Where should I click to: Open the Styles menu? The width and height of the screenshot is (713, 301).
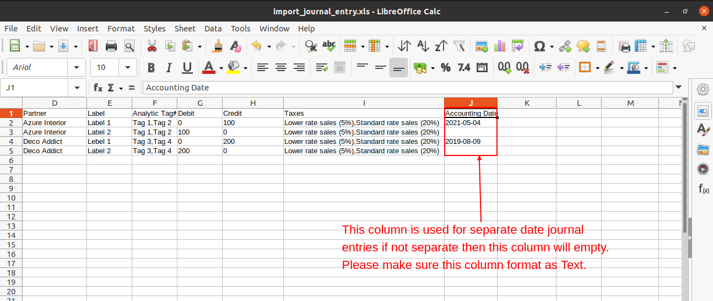tap(155, 29)
